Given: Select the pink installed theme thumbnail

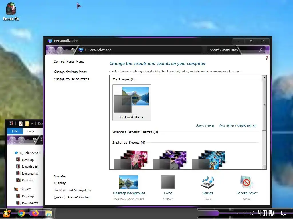Looking at the screenshot, I should tap(131, 160).
